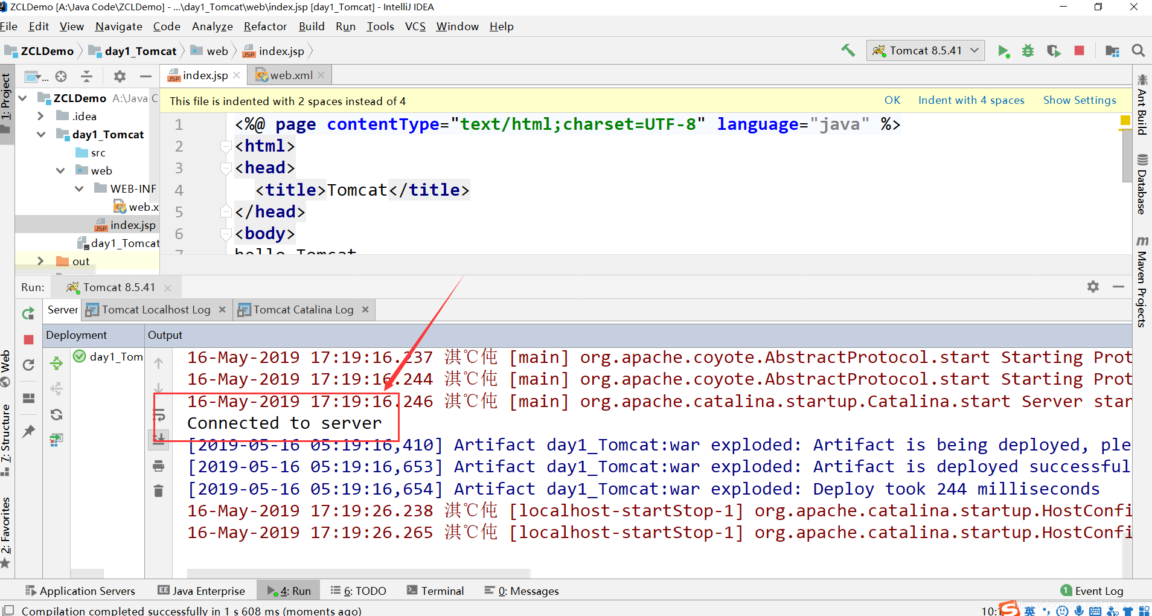Click web breadcrumb in navigation bar
Screen dimensions: 1152x616
pos(210,51)
